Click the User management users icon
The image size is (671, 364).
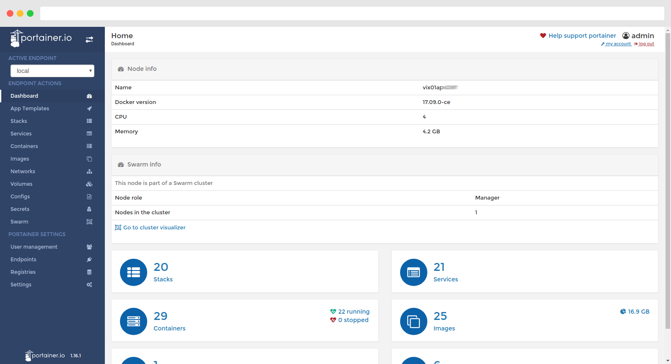(89, 247)
